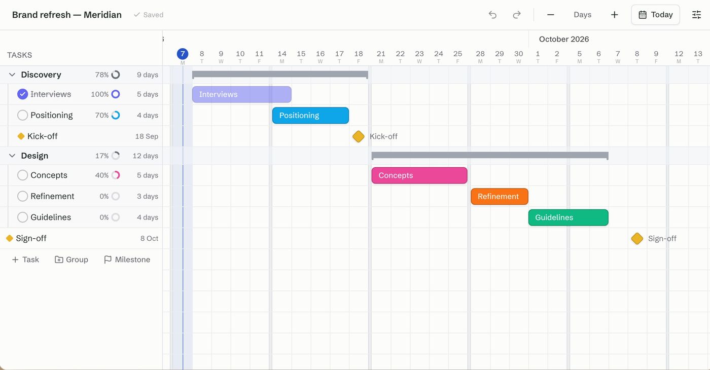Click the undo arrow icon
This screenshot has height=370, width=710.
point(492,15)
